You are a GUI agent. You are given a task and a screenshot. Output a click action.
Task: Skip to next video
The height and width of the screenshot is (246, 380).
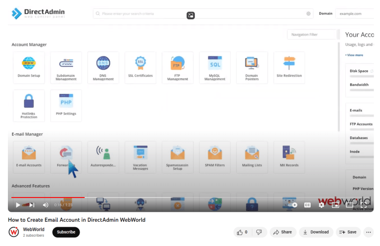(32, 205)
